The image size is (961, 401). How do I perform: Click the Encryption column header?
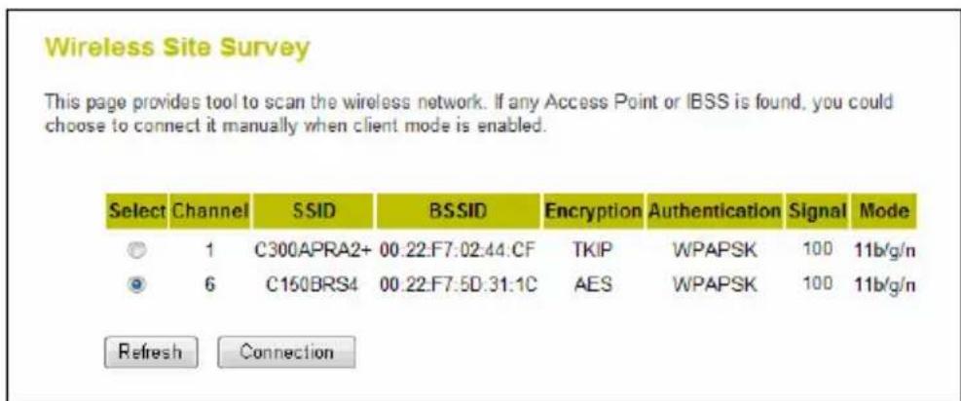click(x=593, y=210)
